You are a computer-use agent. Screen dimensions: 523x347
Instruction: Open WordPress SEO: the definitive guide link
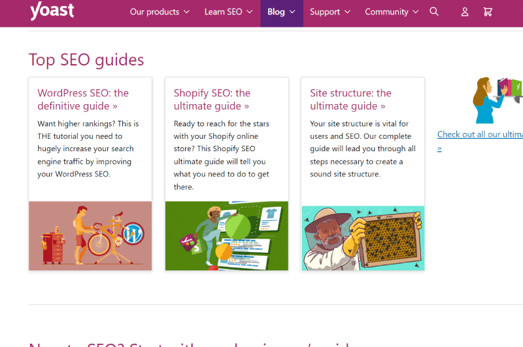click(83, 100)
